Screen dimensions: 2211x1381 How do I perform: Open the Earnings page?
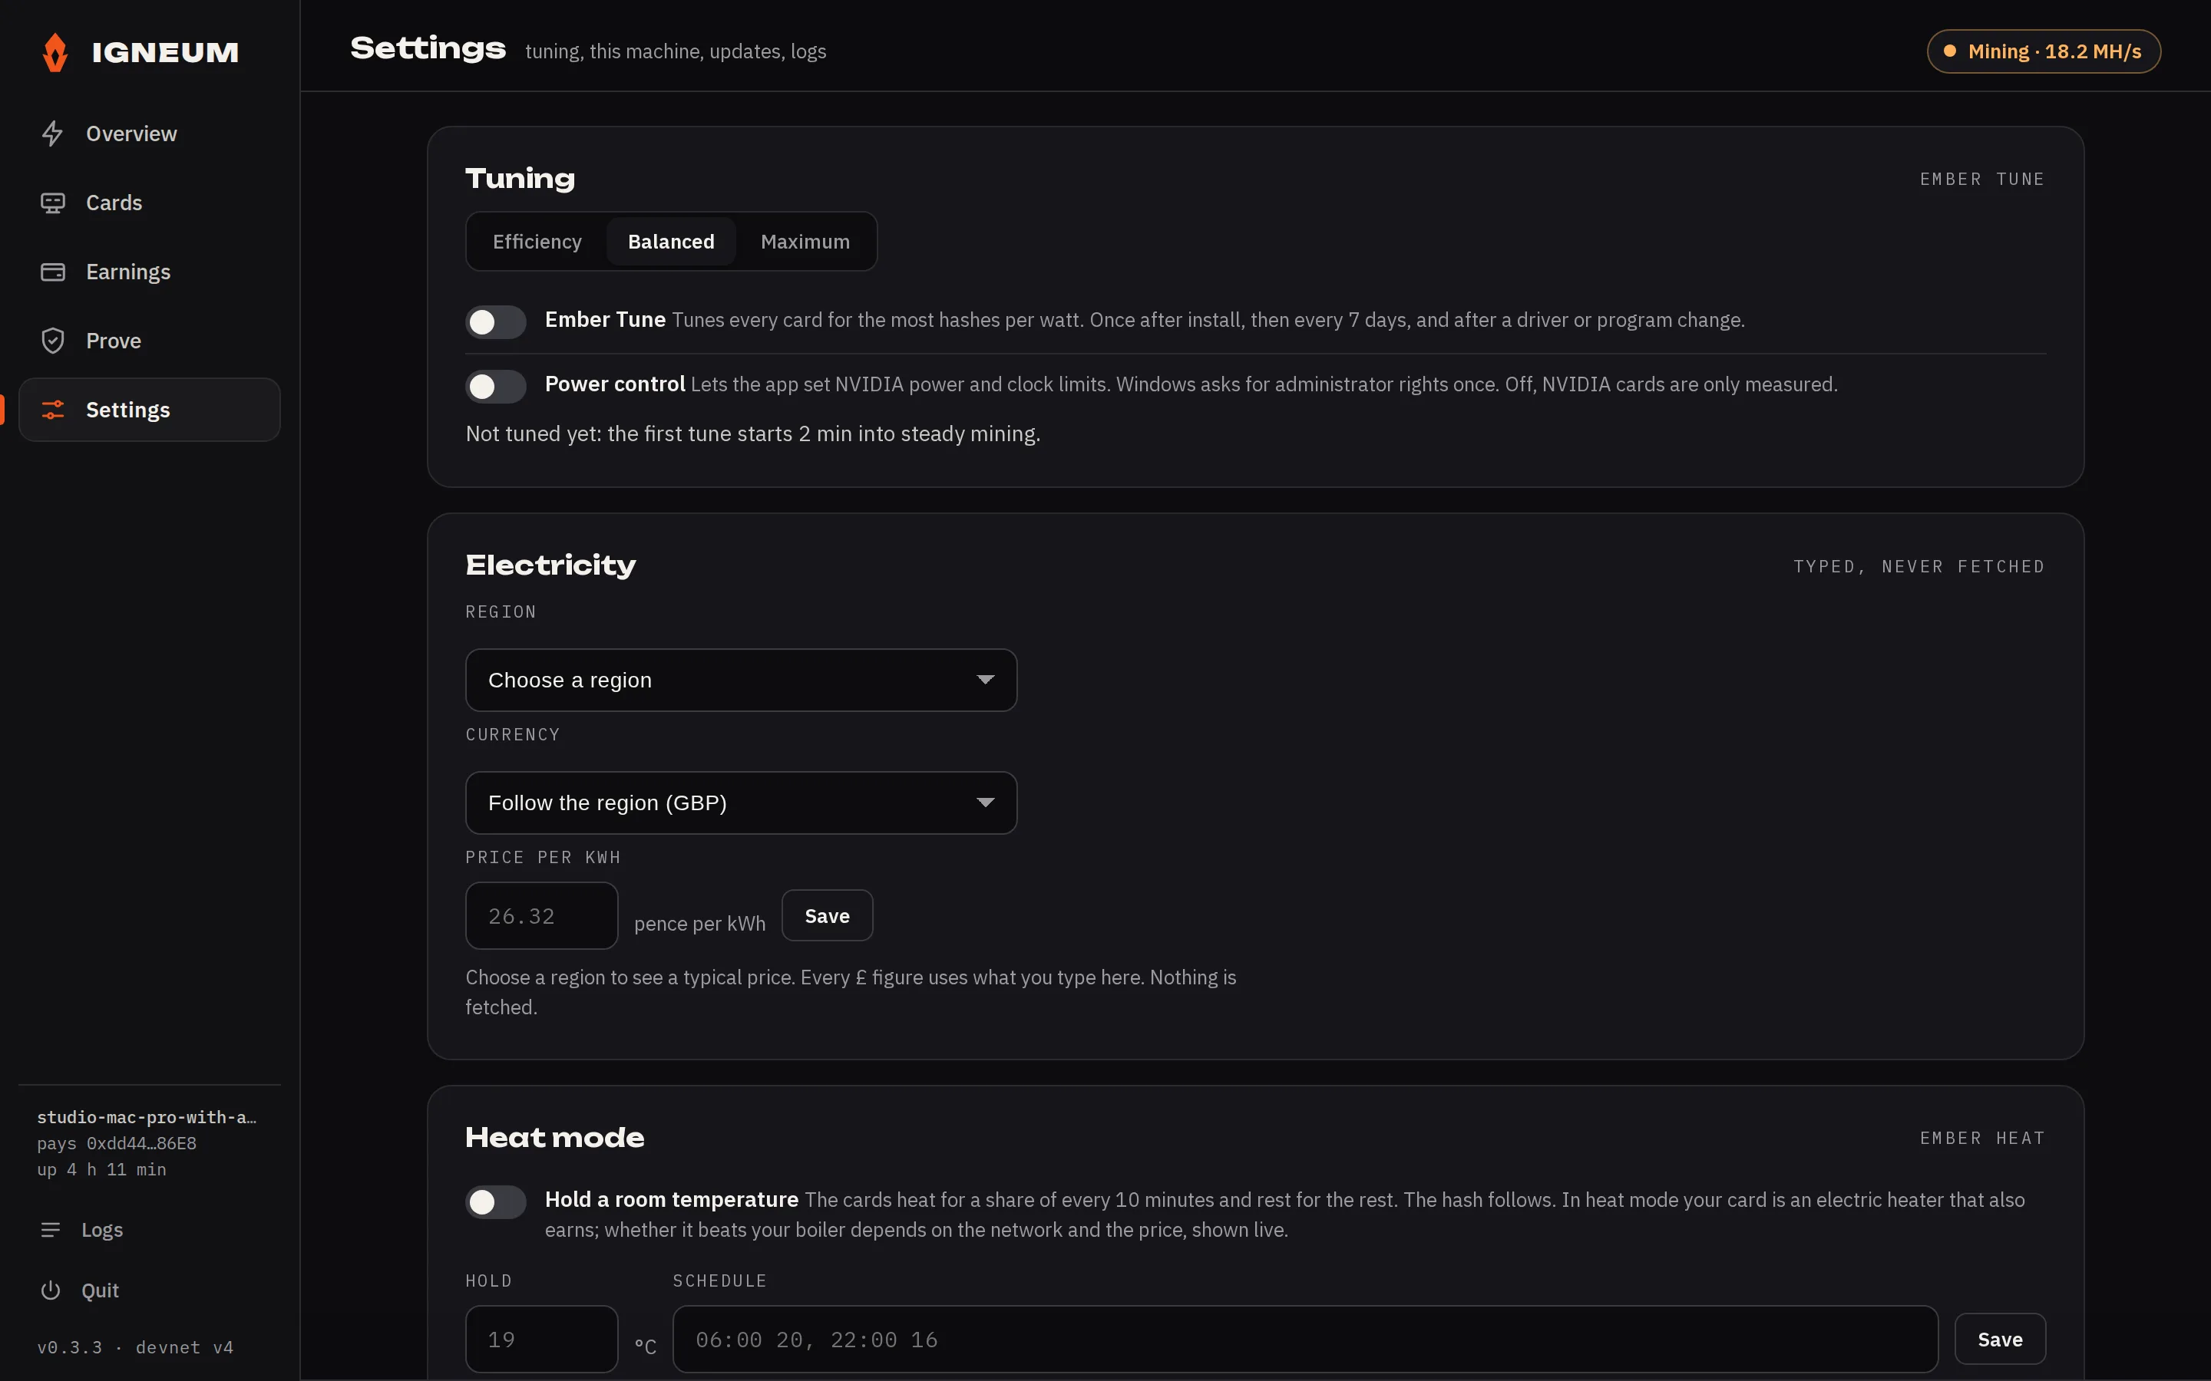150,272
